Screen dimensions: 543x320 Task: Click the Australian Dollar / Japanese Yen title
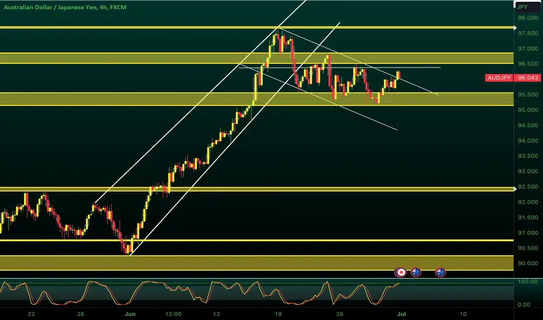click(65, 7)
